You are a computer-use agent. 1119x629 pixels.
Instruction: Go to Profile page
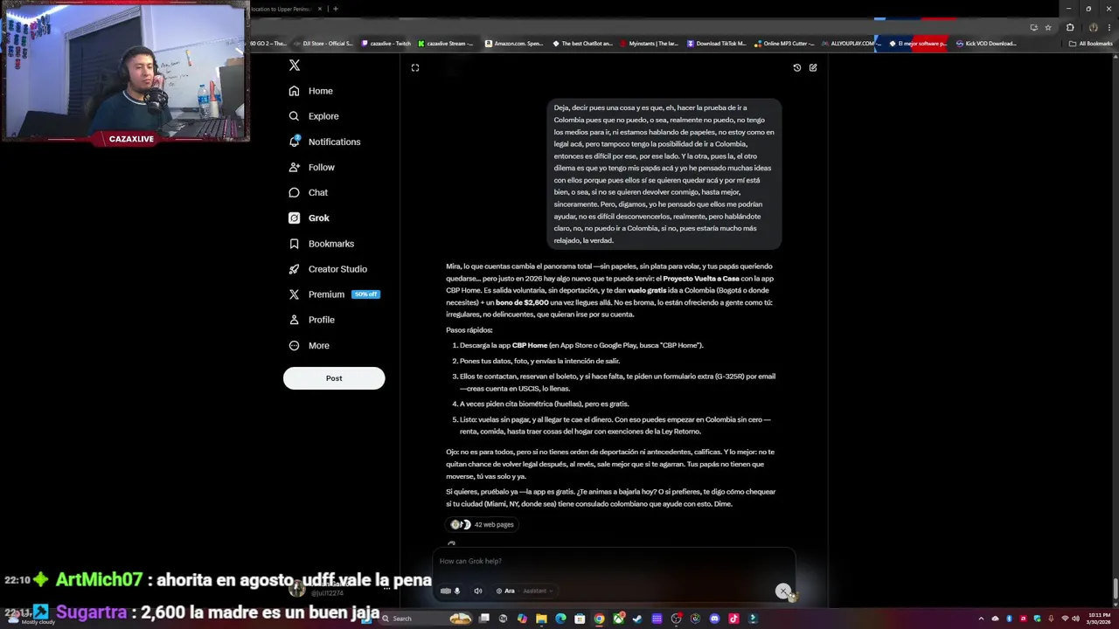tap(311, 320)
